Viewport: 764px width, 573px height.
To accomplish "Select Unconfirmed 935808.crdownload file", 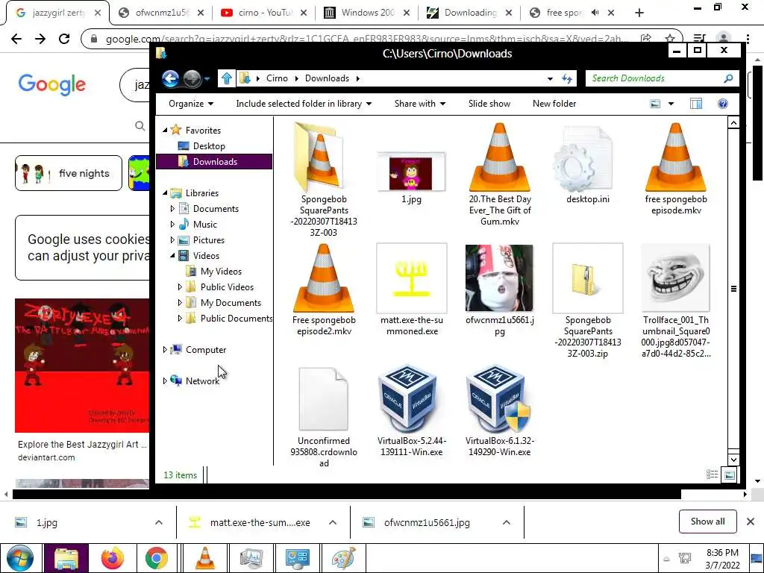I will [324, 417].
